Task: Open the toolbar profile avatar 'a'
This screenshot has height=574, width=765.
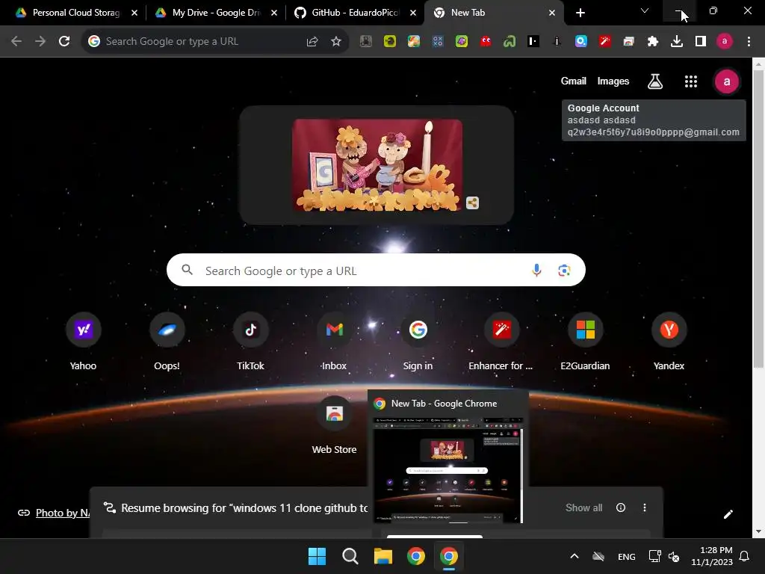Action: [725, 42]
